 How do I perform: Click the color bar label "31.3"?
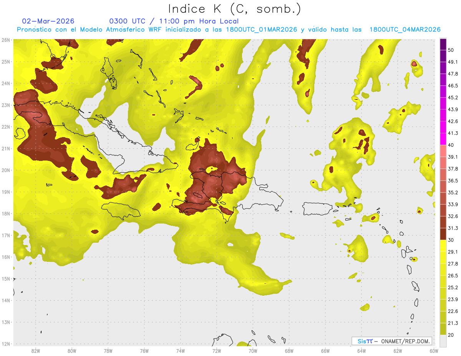click(453, 228)
